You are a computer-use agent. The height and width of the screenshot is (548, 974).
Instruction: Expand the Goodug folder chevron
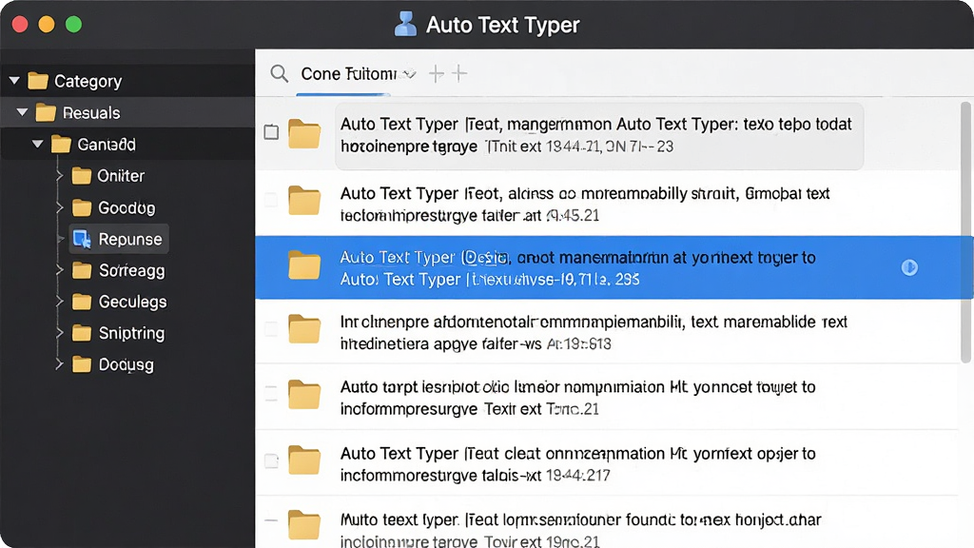(60, 207)
